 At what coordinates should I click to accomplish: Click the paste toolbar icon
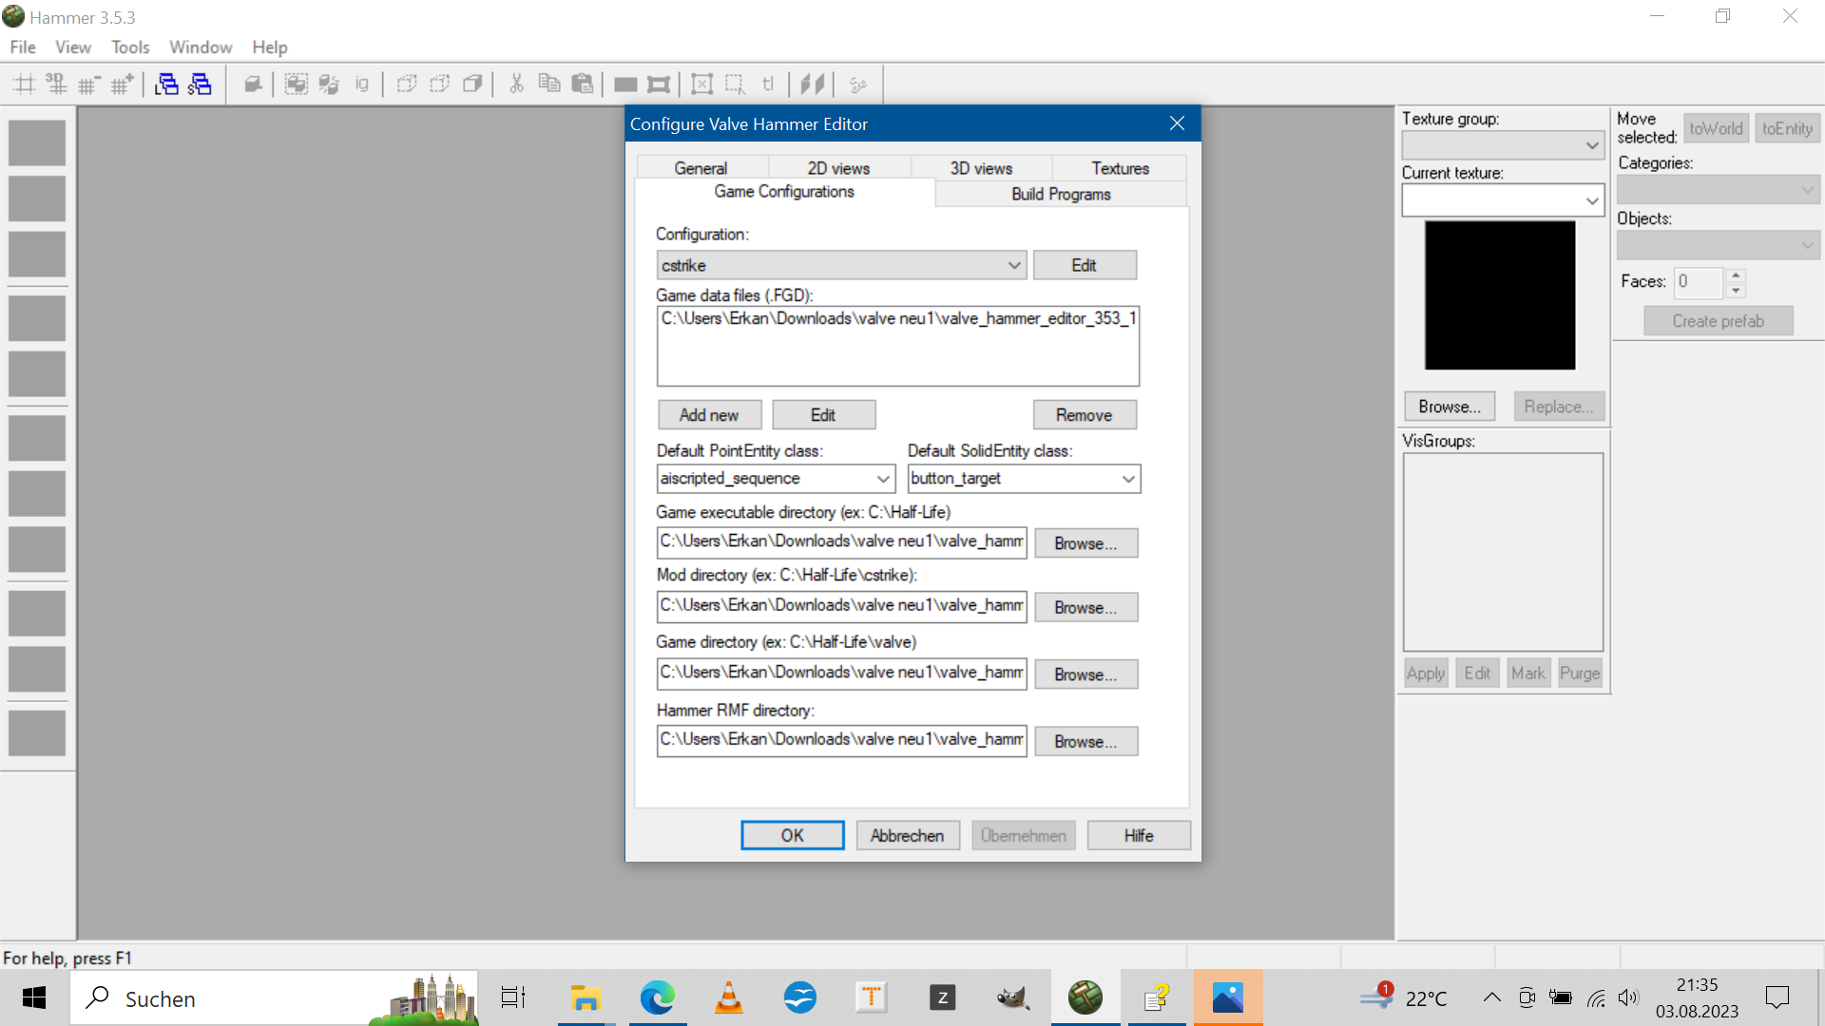coord(583,85)
